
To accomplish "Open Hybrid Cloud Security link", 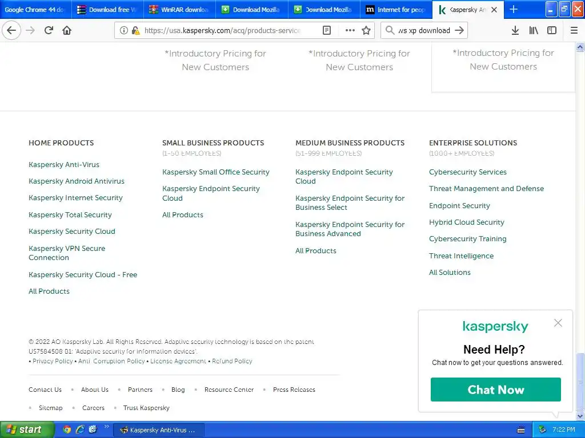I will pyautogui.click(x=466, y=222).
